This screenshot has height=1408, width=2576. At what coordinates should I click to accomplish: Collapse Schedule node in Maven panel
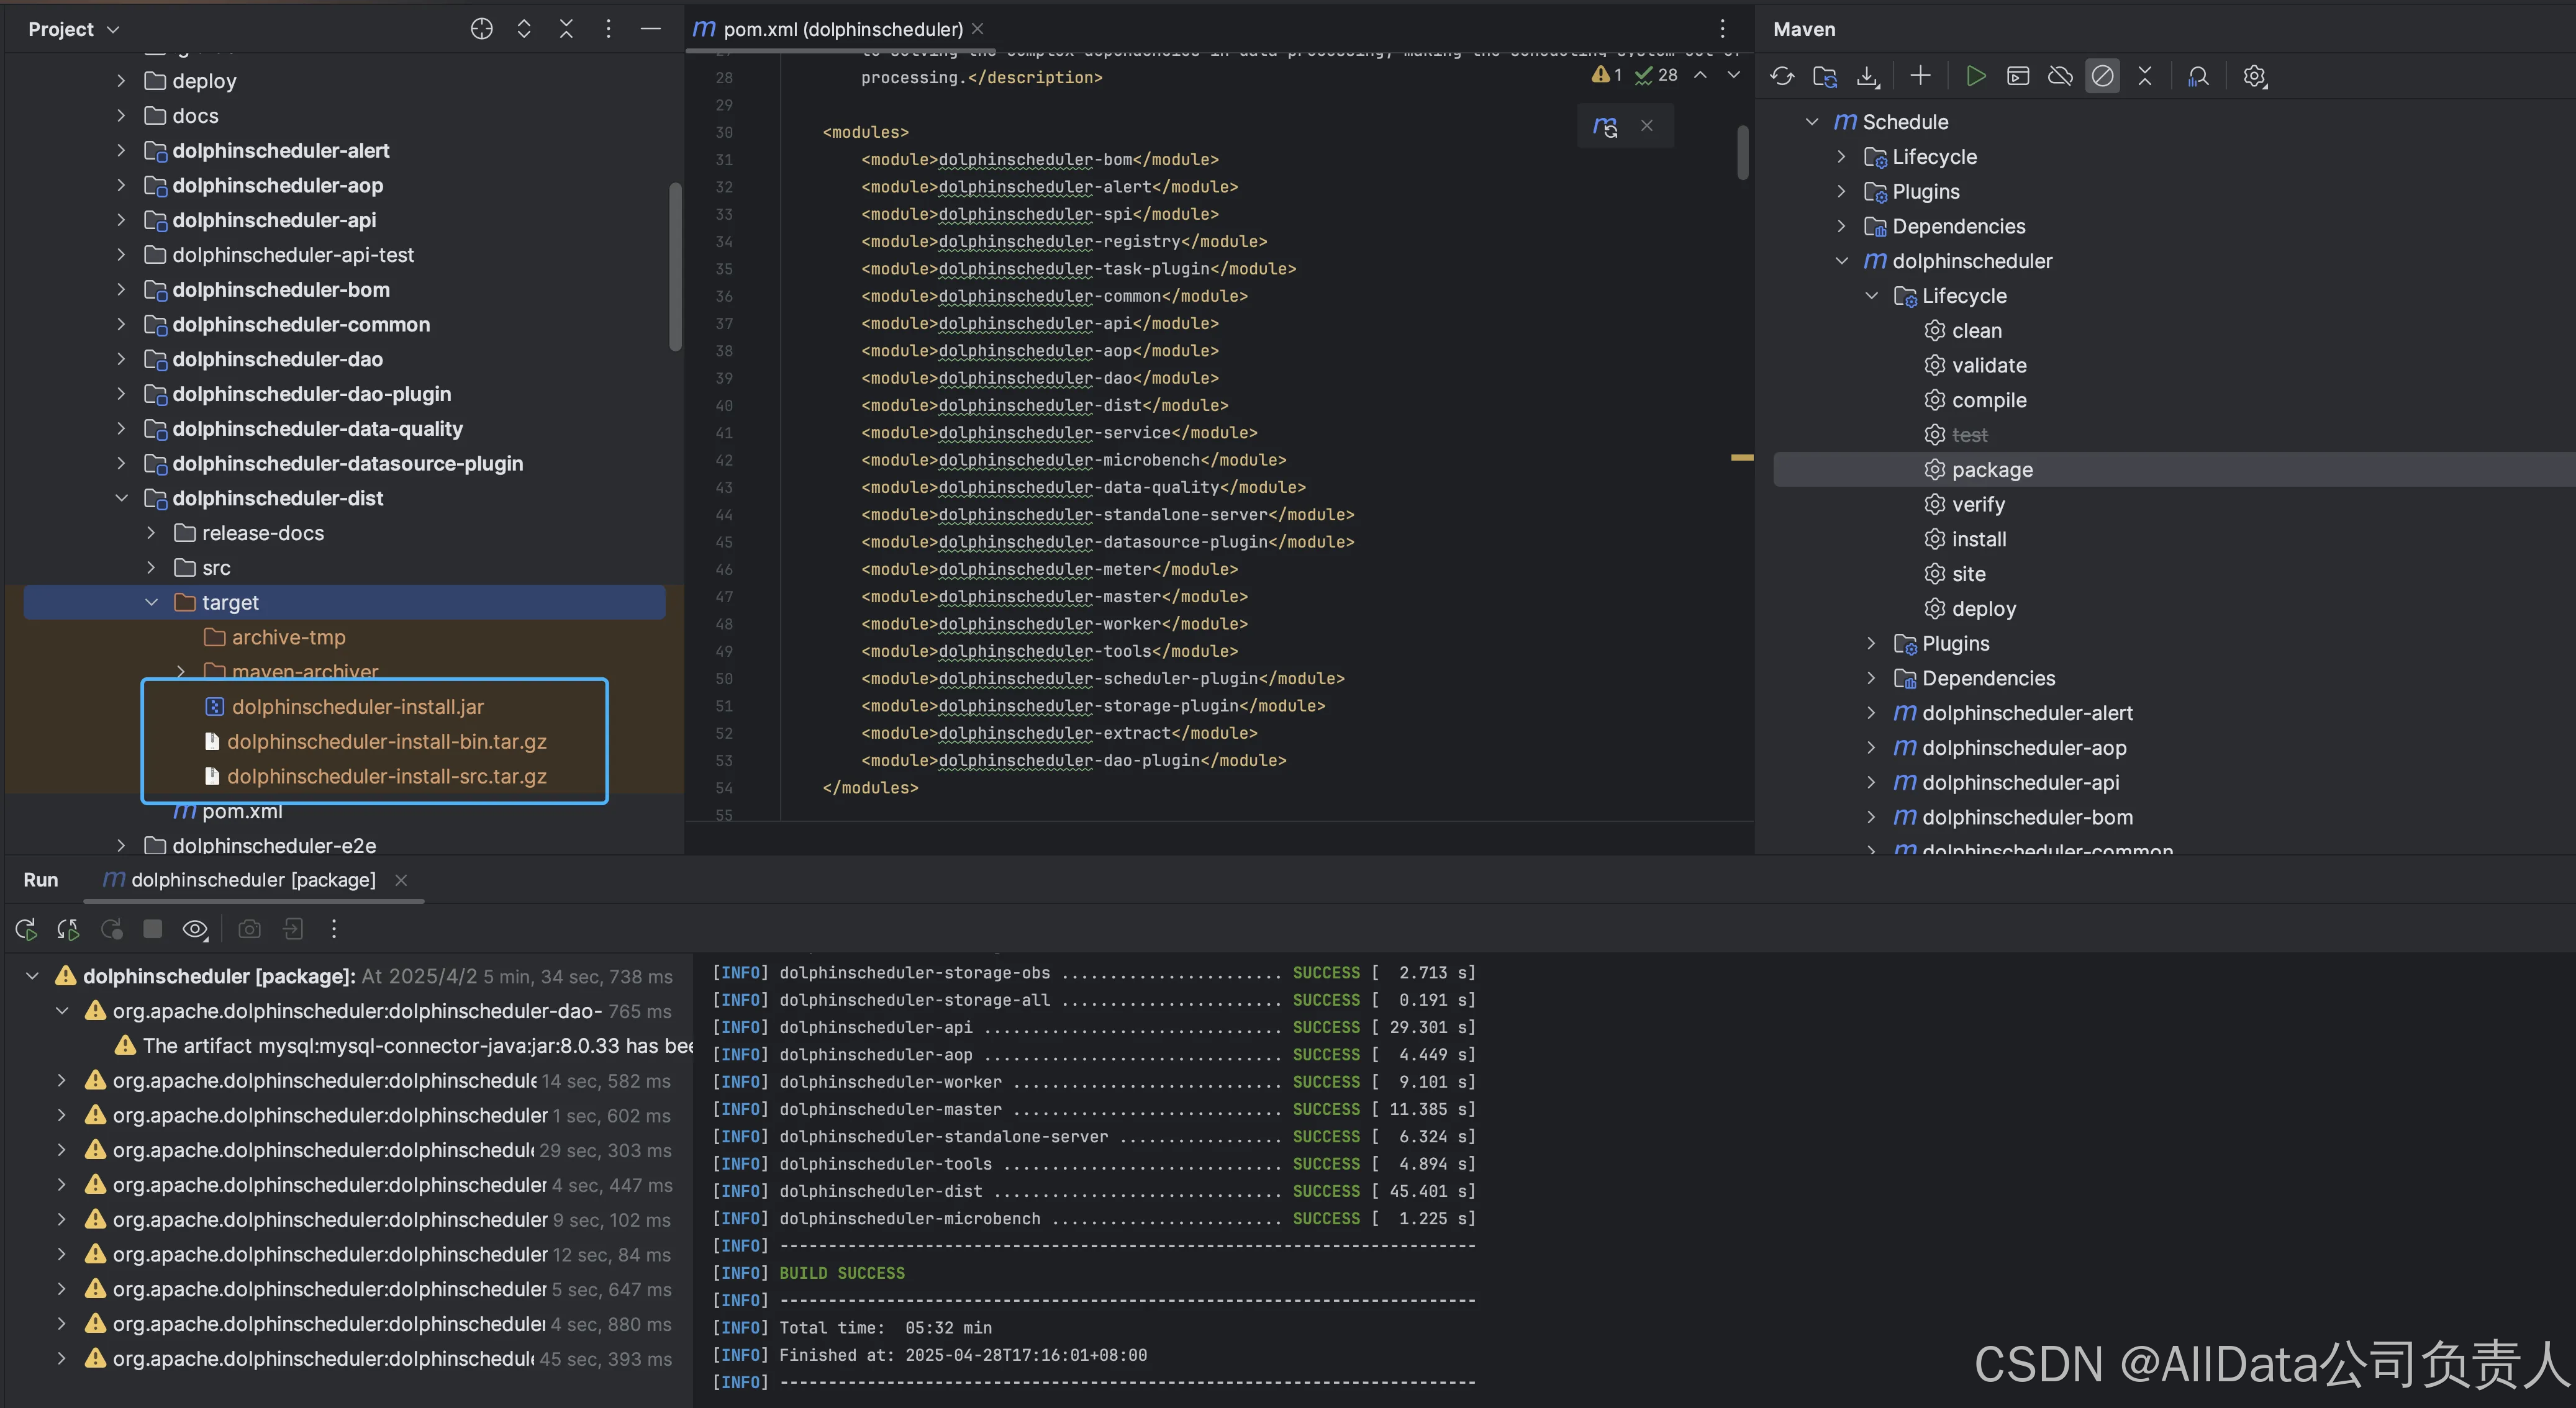(1811, 122)
